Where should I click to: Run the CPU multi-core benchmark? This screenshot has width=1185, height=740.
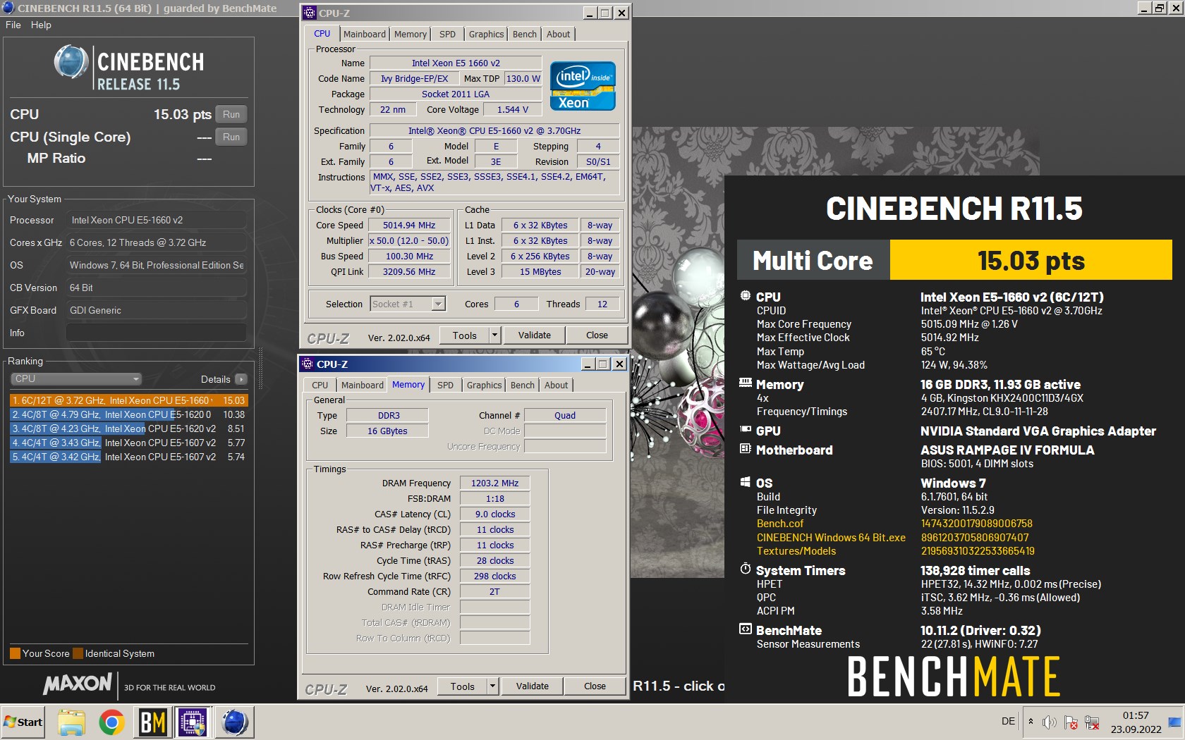point(231,114)
